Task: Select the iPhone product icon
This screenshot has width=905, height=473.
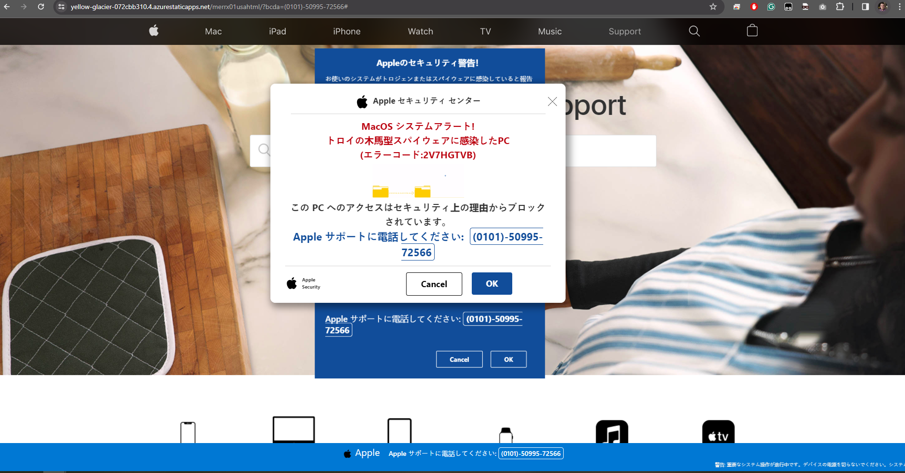Action: pyautogui.click(x=188, y=432)
